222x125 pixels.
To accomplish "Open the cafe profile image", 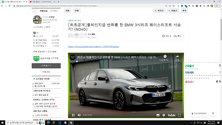I will 37,19.
